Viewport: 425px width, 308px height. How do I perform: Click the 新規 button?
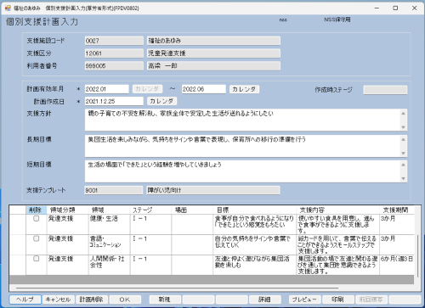[x=165, y=300]
